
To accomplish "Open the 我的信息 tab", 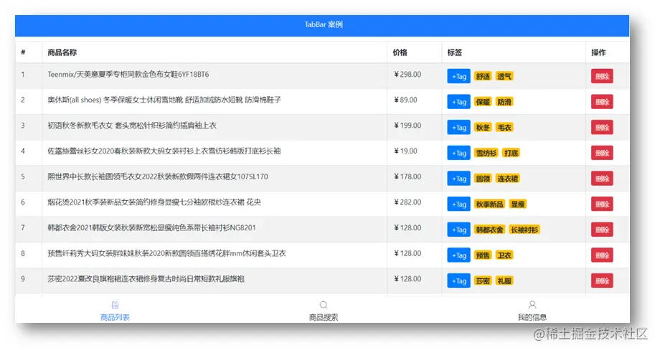I will [x=532, y=311].
